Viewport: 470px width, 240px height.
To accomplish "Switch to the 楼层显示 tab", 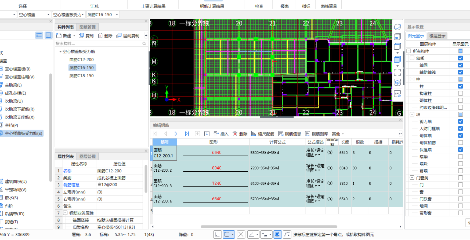I will [437, 36].
